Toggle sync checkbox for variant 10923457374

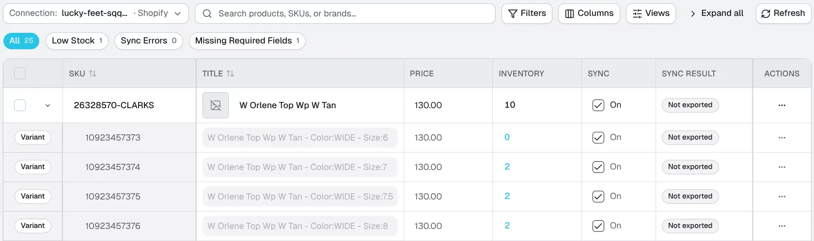pos(598,167)
